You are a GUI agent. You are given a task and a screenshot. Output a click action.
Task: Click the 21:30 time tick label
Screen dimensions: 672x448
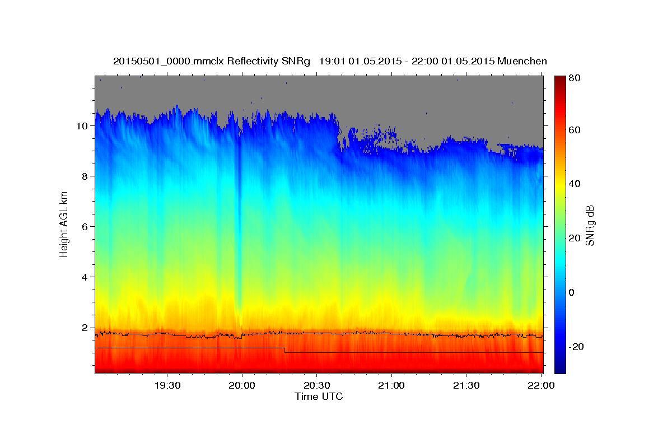[466, 385]
